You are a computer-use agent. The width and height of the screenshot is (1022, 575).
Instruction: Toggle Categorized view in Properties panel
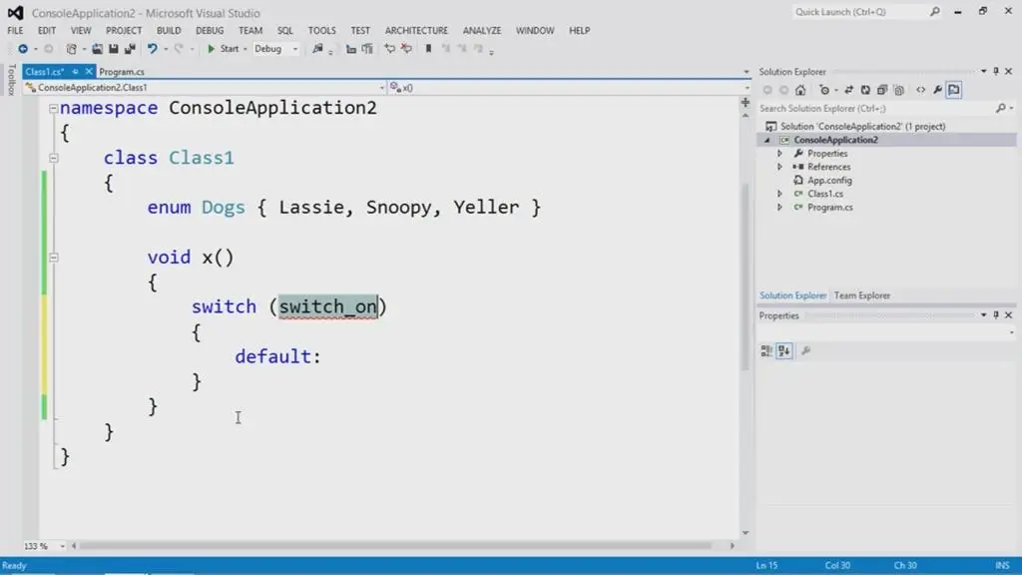tap(766, 351)
